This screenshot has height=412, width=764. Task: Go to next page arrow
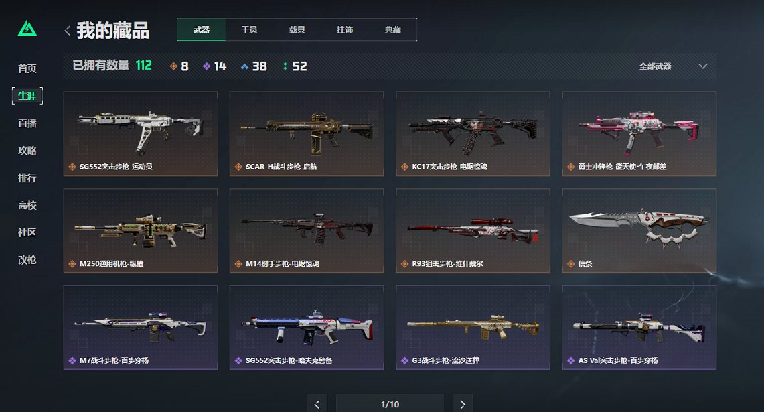click(463, 404)
